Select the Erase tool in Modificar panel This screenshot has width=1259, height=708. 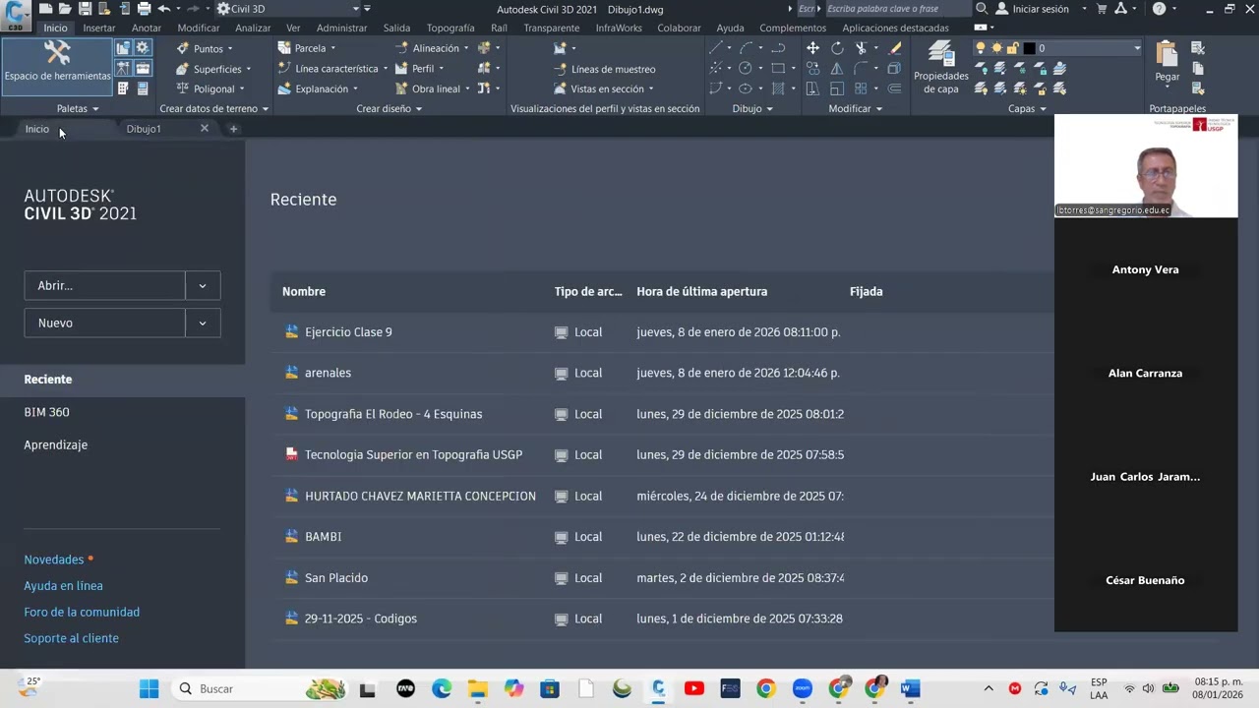(894, 47)
